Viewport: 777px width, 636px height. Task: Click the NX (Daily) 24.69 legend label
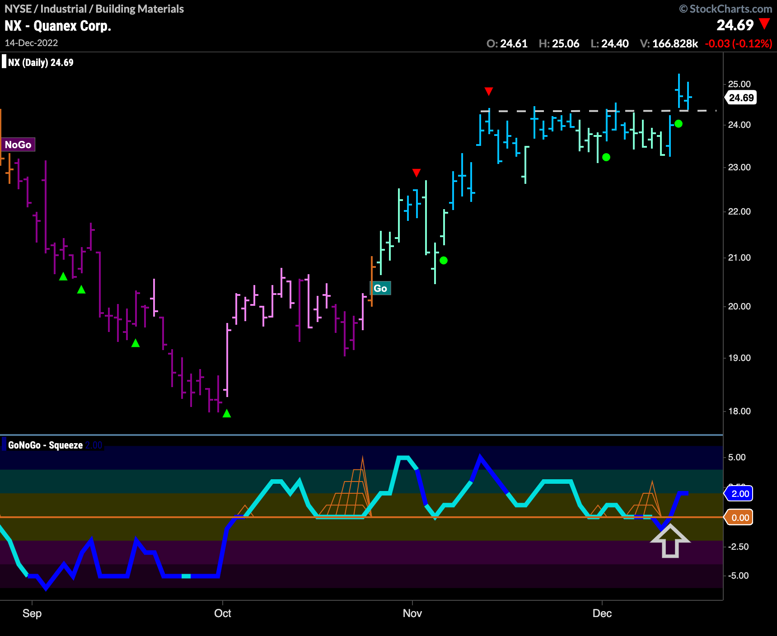(41, 63)
